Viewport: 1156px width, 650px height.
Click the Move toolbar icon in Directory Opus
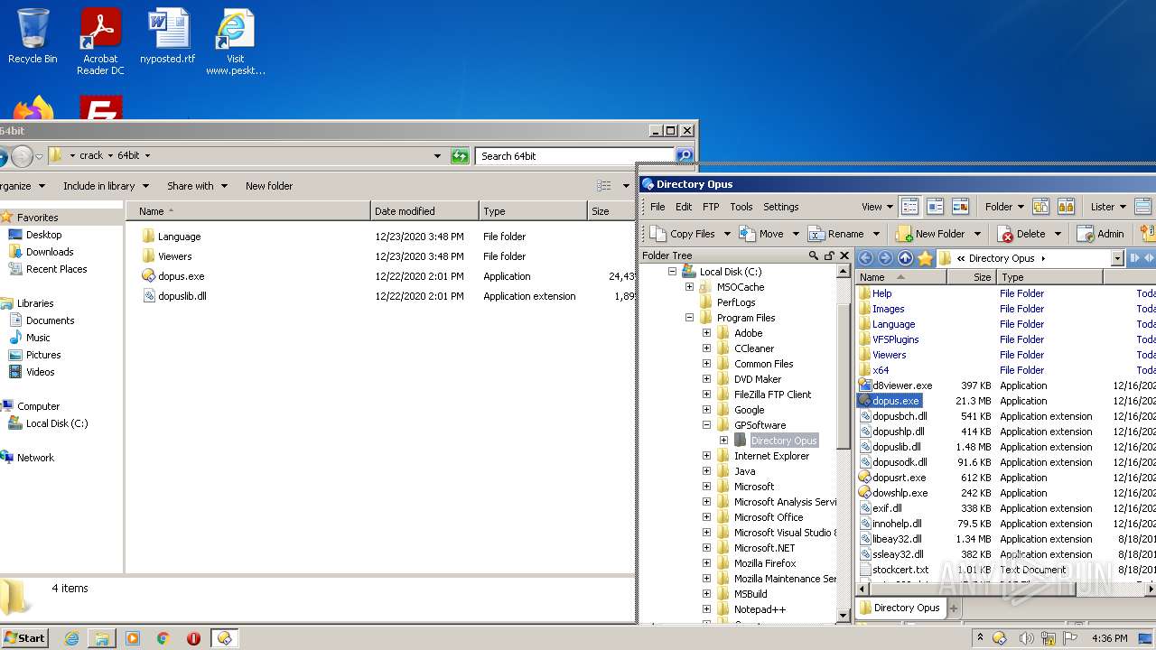[747, 234]
